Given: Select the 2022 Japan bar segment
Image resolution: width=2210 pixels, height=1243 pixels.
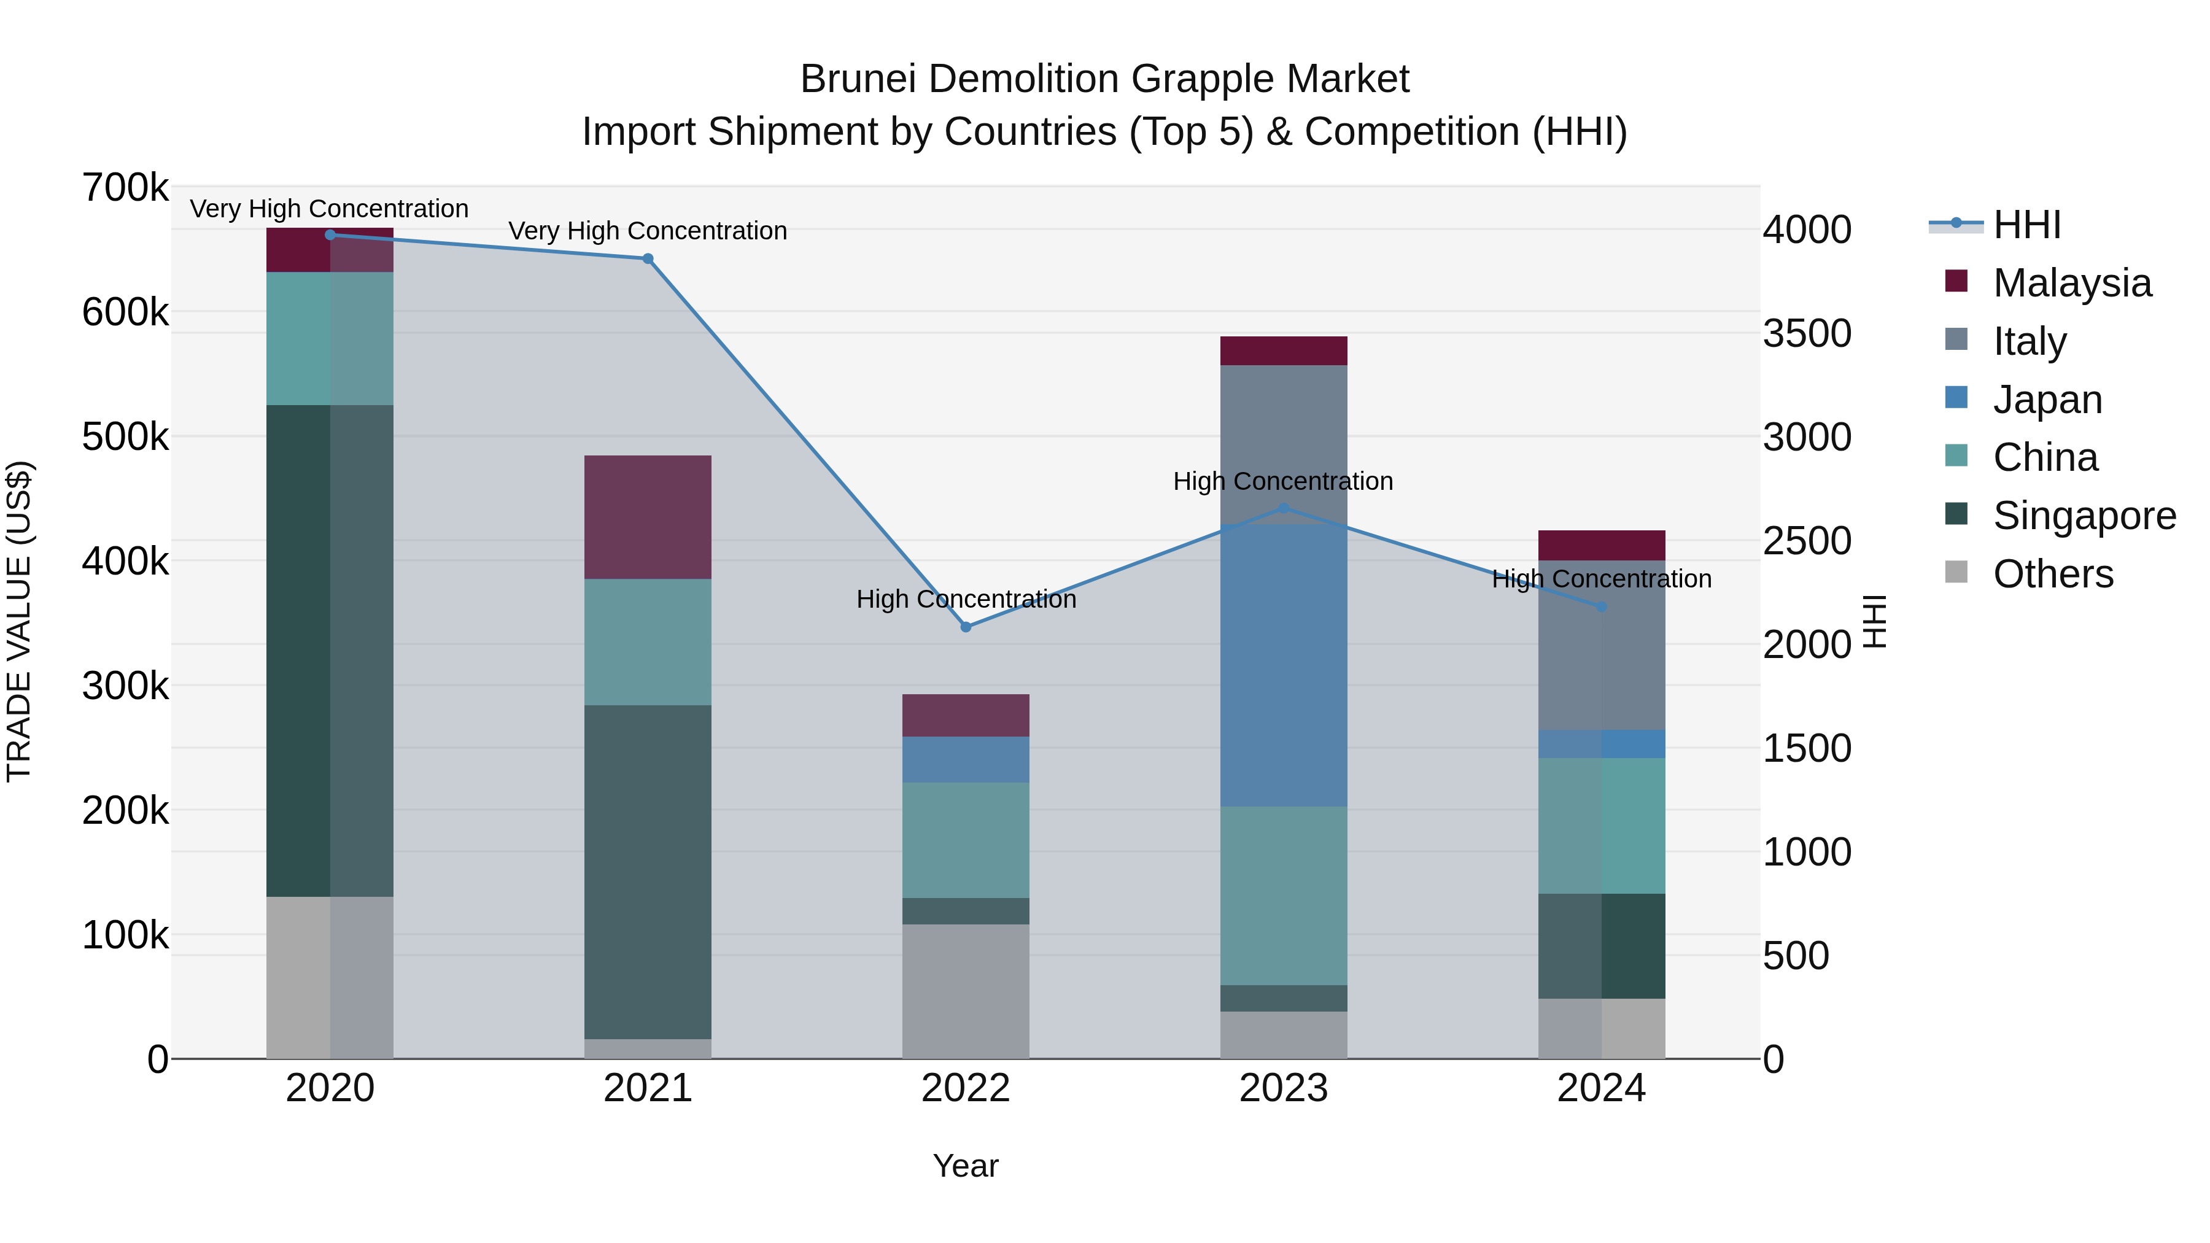Looking at the screenshot, I should click(x=966, y=759).
